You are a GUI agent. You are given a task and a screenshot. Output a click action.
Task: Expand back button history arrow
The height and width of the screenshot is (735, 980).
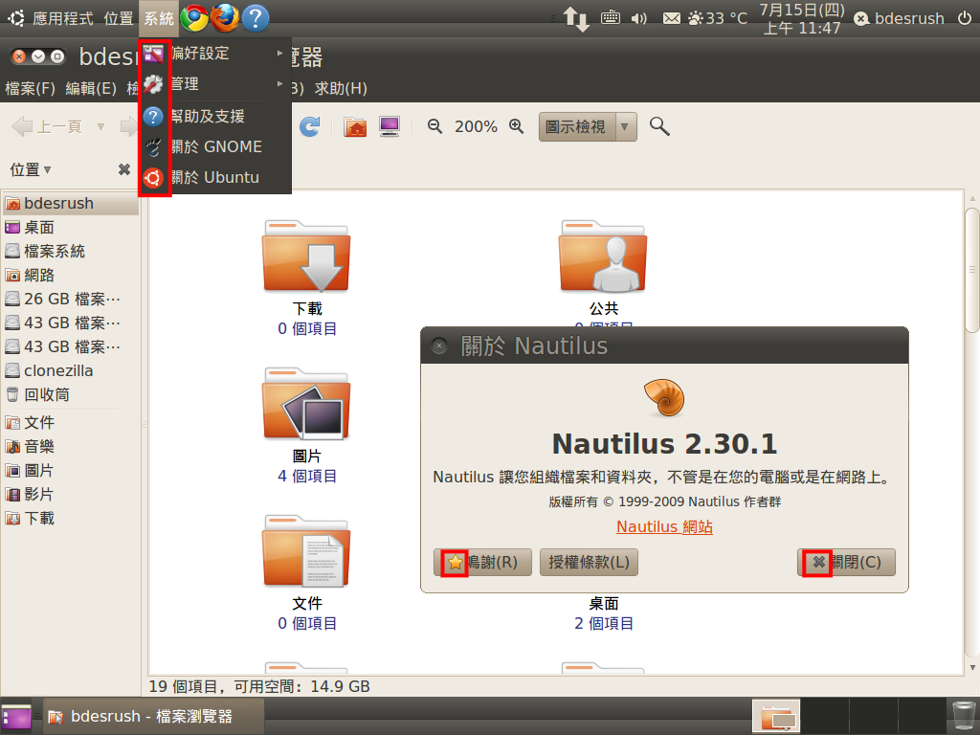(100, 127)
